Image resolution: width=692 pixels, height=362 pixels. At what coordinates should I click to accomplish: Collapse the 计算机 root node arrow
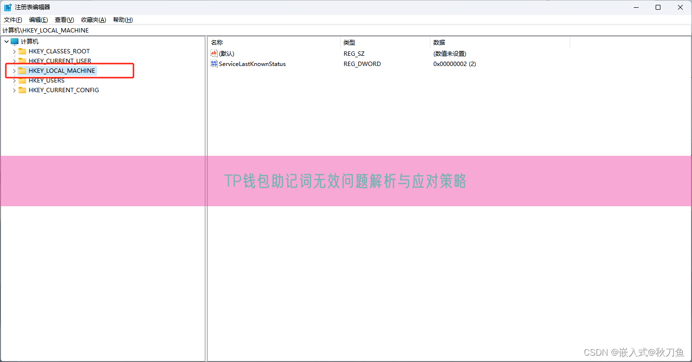tap(6, 42)
